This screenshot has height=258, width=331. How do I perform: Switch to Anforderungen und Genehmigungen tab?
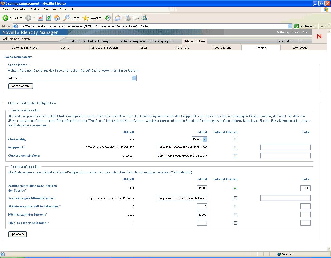(146, 41)
